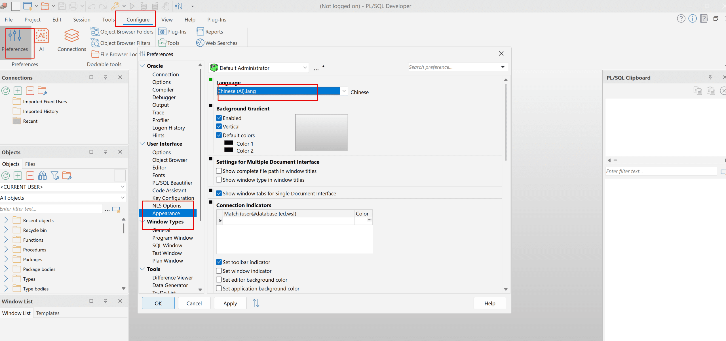Click the Color 1 black swatch
726x341 pixels.
click(x=229, y=143)
